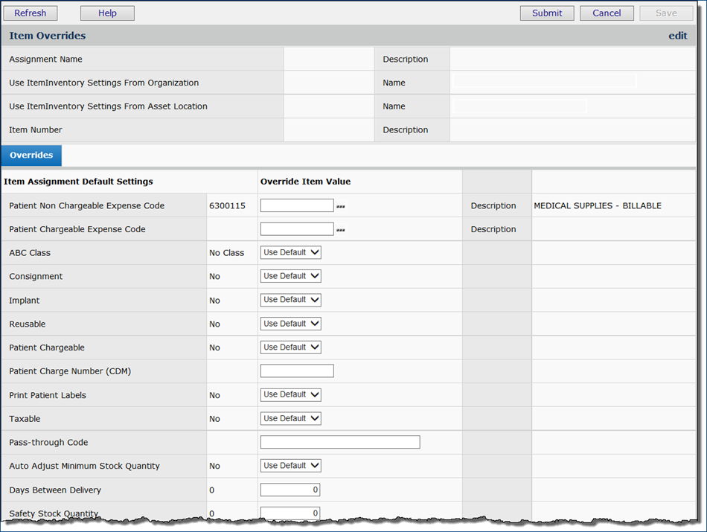Click the Submit button
Viewport: 707px width, 532px height.
pyautogui.click(x=547, y=13)
